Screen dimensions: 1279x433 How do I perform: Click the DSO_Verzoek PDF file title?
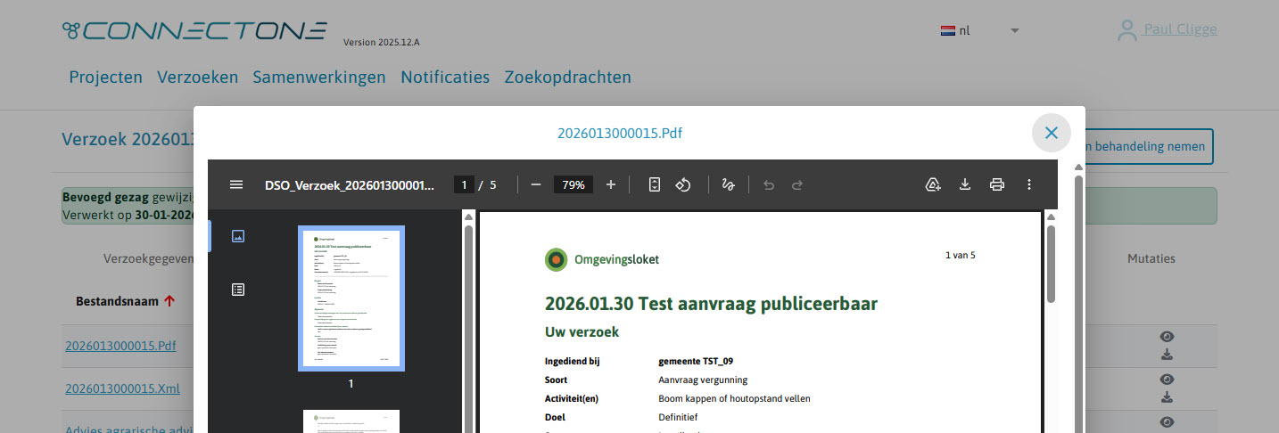coord(350,184)
